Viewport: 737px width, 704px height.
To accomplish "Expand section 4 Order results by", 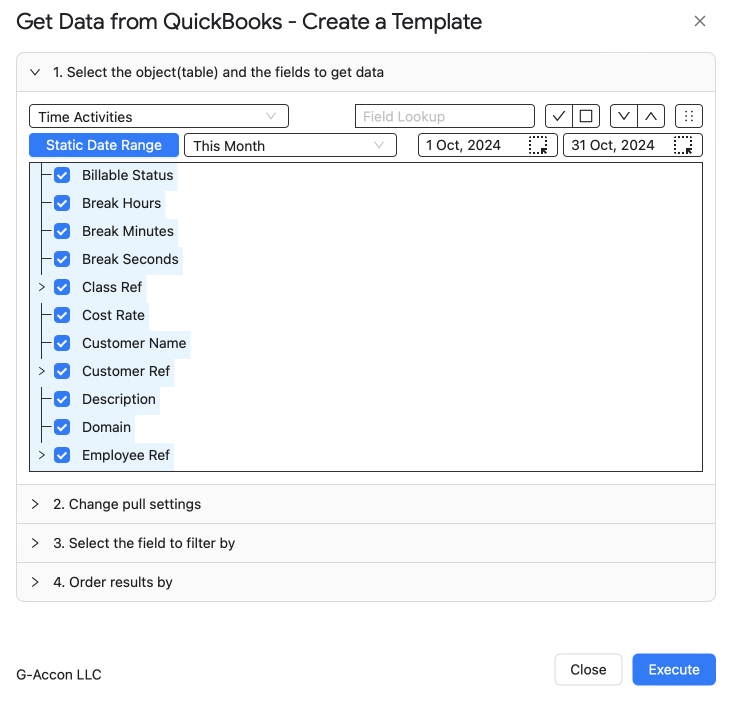I will [x=366, y=582].
